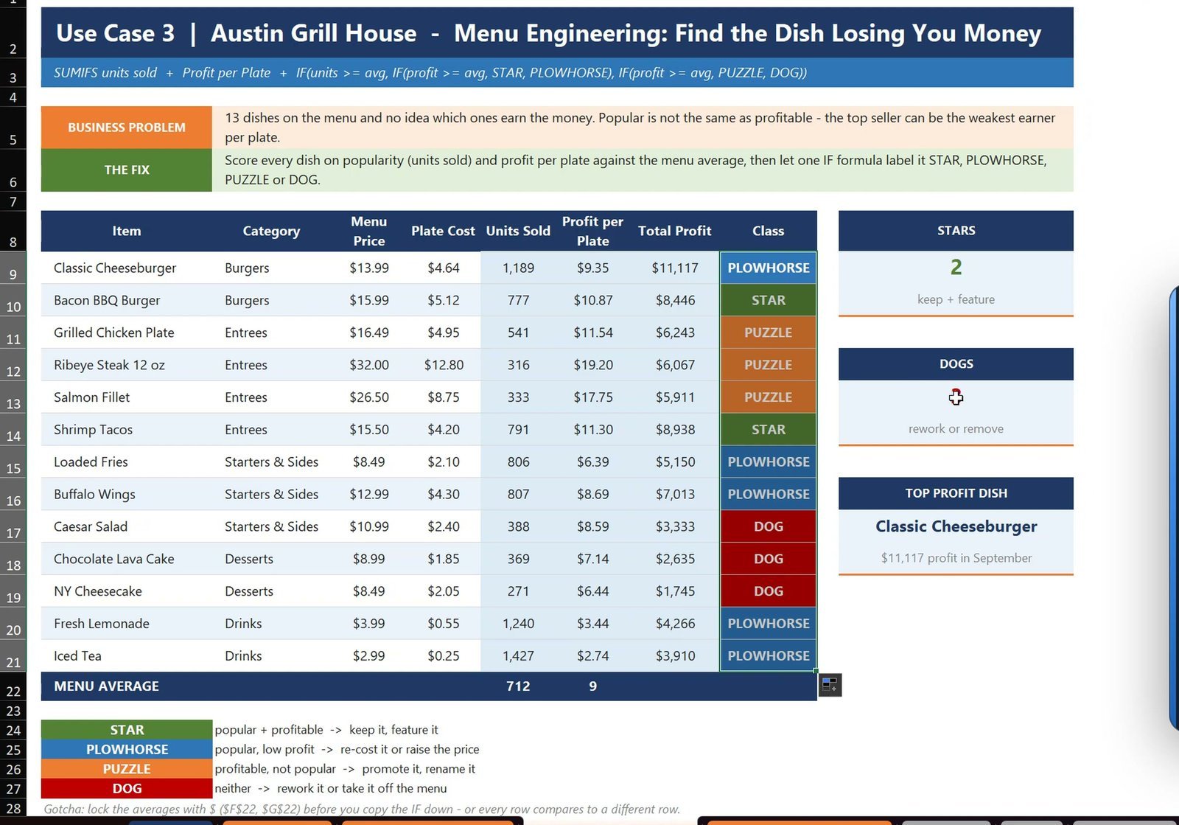Select the PUZZLE legend cell

[127, 769]
